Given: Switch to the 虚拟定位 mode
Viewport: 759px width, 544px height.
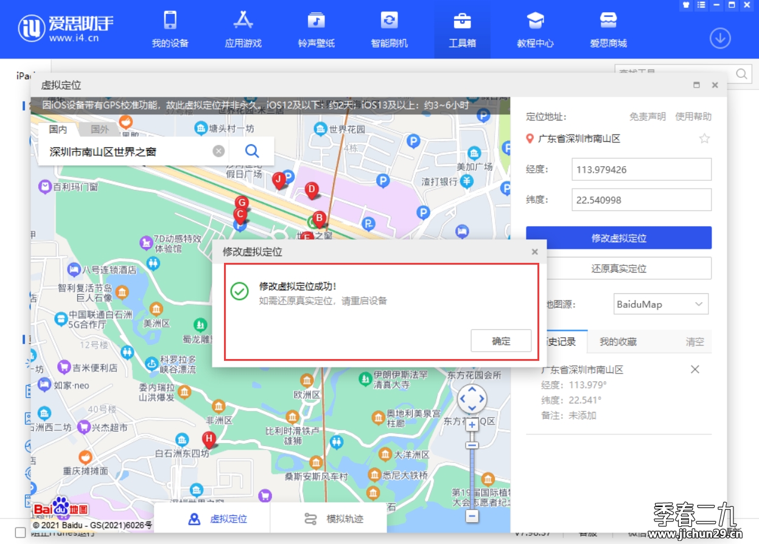Looking at the screenshot, I should 219,519.
